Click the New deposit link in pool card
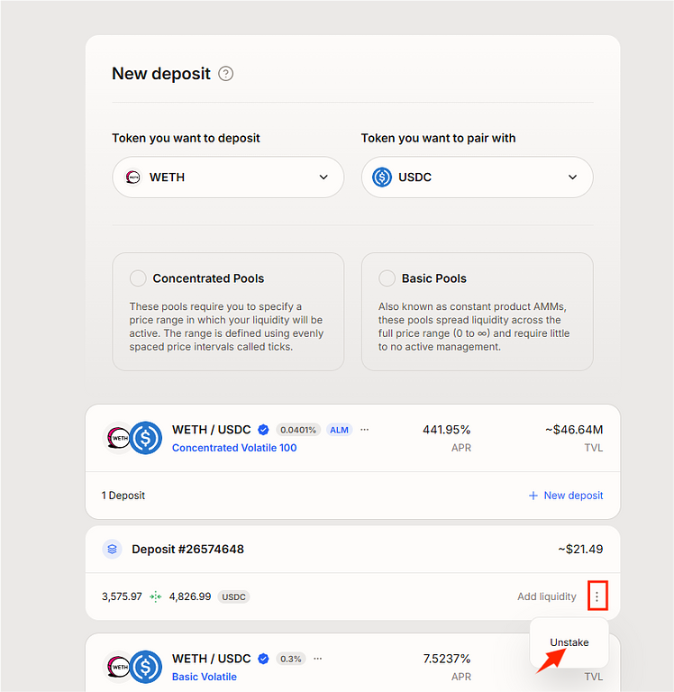Viewport: 674px width, 692px height. point(573,496)
